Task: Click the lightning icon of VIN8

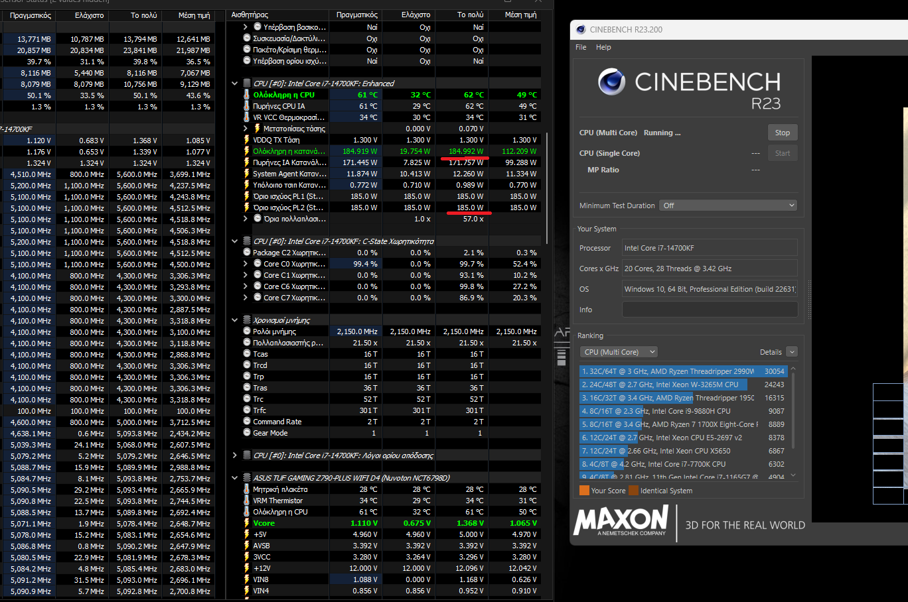Action: coord(247,579)
